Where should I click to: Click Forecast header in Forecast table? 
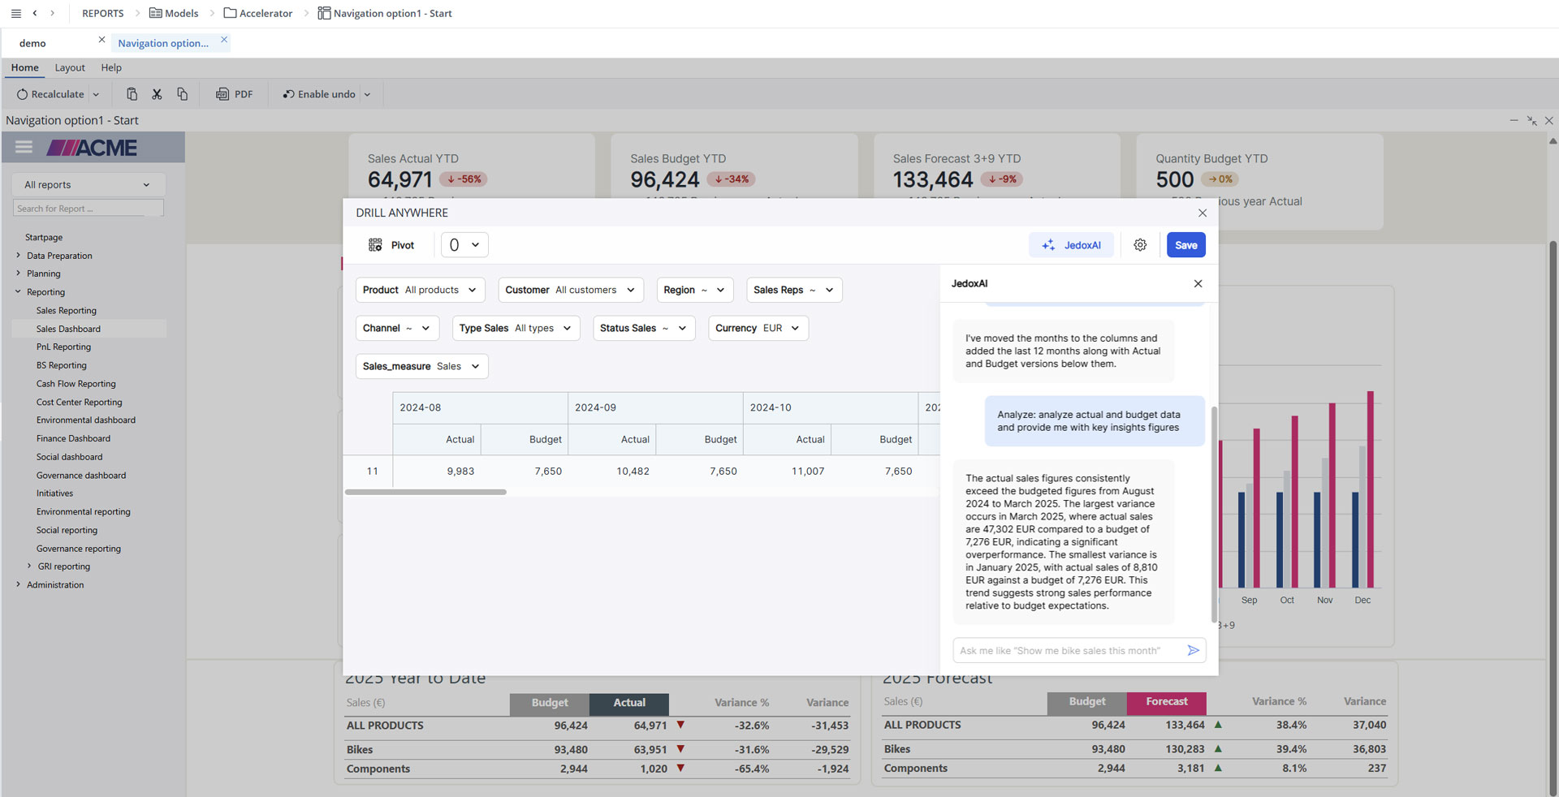coord(1167,702)
